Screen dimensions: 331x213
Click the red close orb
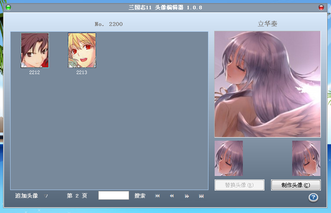[x=321, y=7]
